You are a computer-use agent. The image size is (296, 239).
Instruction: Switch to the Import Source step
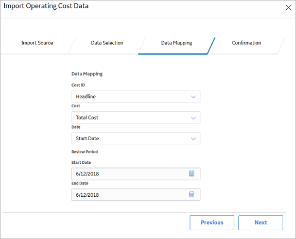click(x=37, y=43)
